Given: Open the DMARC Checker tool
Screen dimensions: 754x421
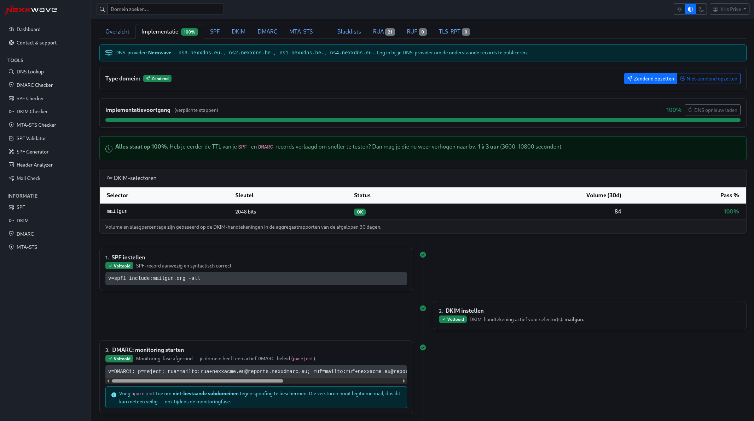Looking at the screenshot, I should [34, 85].
